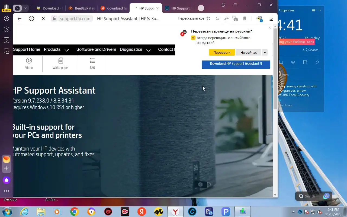Close the active HP Support tab
This screenshot has height=217, width=347.
point(158,8)
